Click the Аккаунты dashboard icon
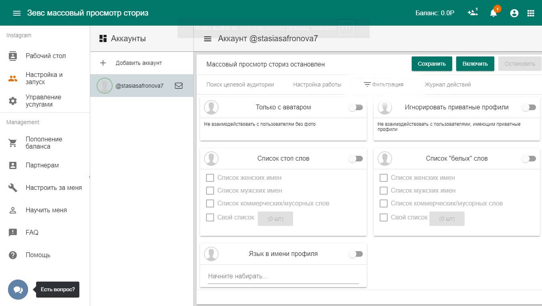 (103, 38)
